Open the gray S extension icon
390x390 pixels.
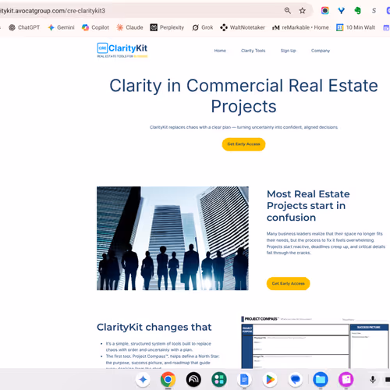pos(374,11)
